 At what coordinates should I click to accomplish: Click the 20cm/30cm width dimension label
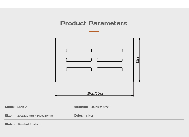(95, 93)
